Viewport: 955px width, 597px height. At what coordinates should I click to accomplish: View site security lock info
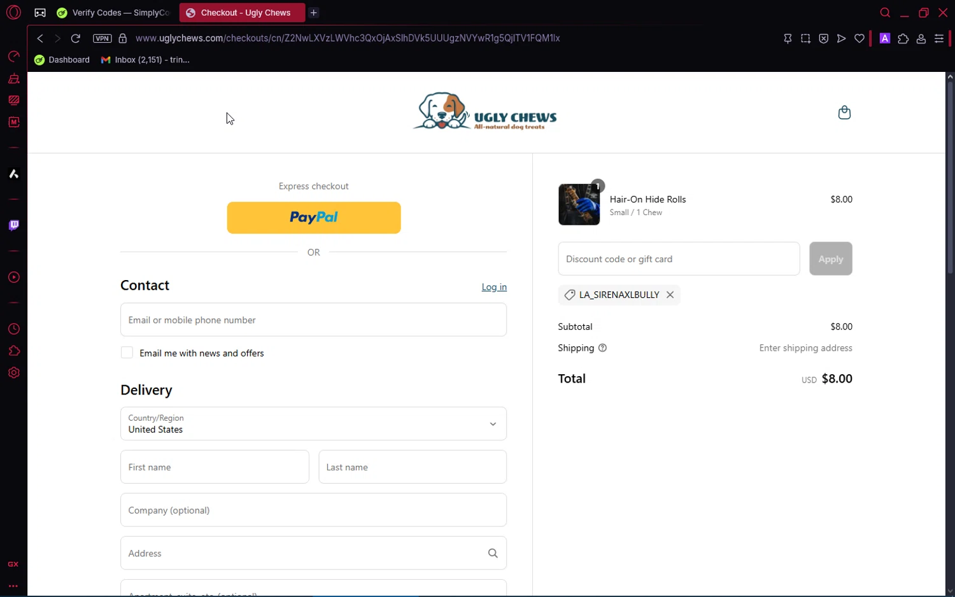coord(123,38)
